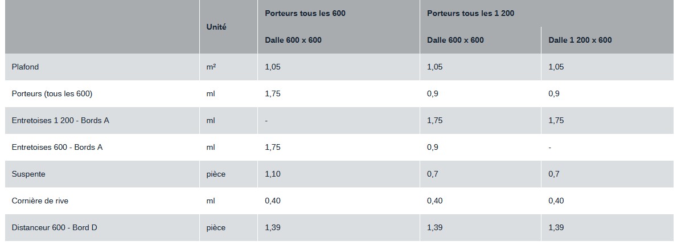Click the "Unité" column header
This screenshot has width=677, height=245.
point(216,27)
